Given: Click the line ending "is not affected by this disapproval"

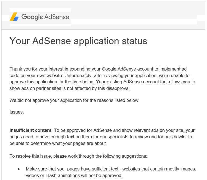Looking at the screenshot, I should (x=70, y=88).
